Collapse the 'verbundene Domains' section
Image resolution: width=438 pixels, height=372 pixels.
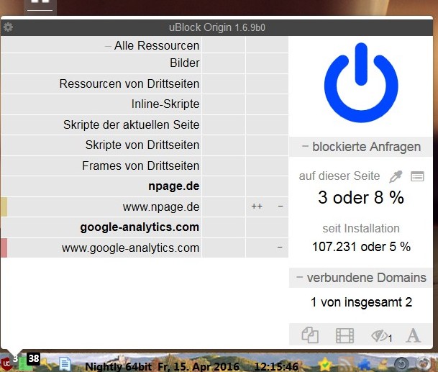[x=361, y=278]
